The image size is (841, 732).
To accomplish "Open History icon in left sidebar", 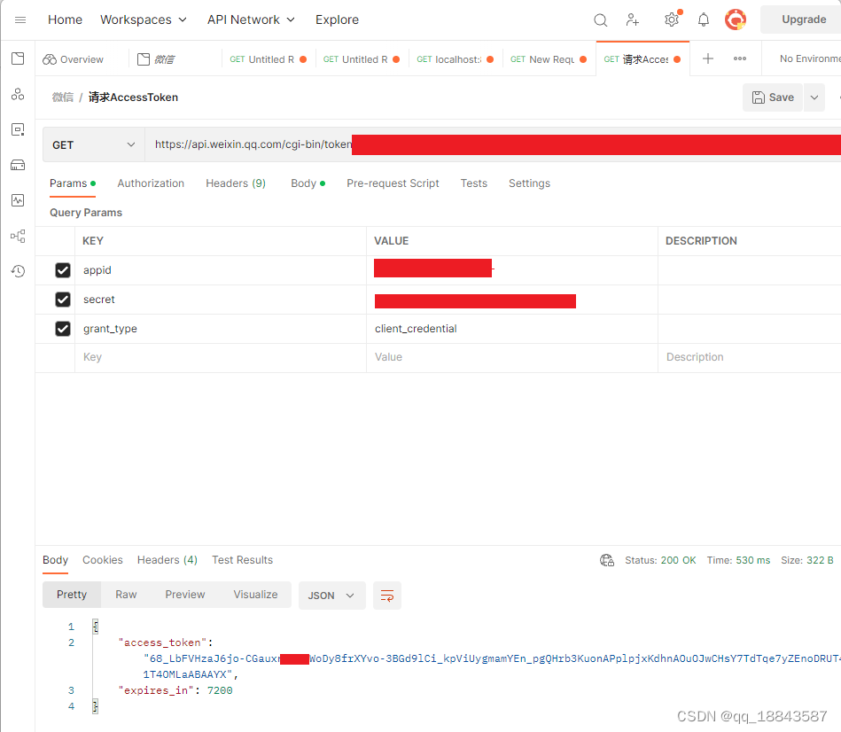I will click(18, 271).
